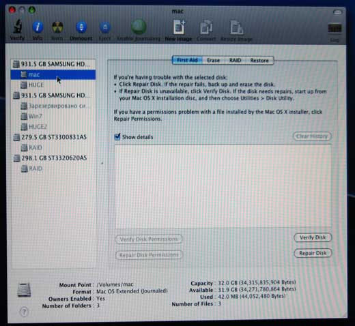Open the Info toolbar icon
This screenshot has height=326, width=355.
(x=38, y=27)
